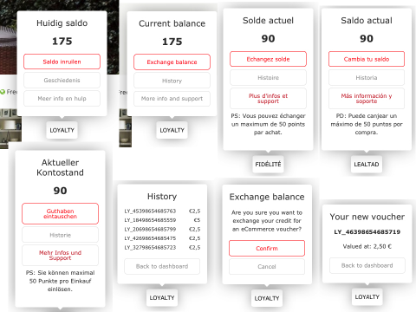The height and width of the screenshot is (312, 416).
Task: Select 'Meer info en hulp' button
Action: pyautogui.click(x=62, y=99)
